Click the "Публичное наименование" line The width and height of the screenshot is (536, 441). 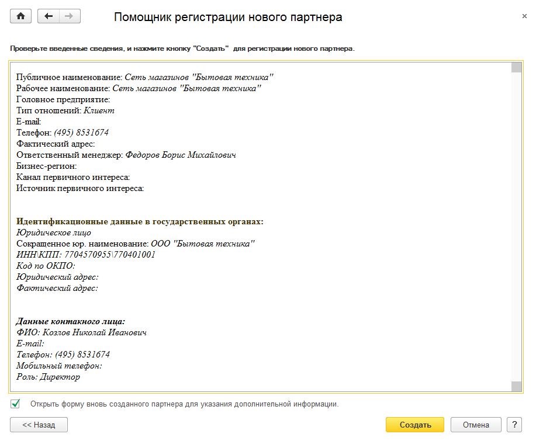pyautogui.click(x=144, y=77)
